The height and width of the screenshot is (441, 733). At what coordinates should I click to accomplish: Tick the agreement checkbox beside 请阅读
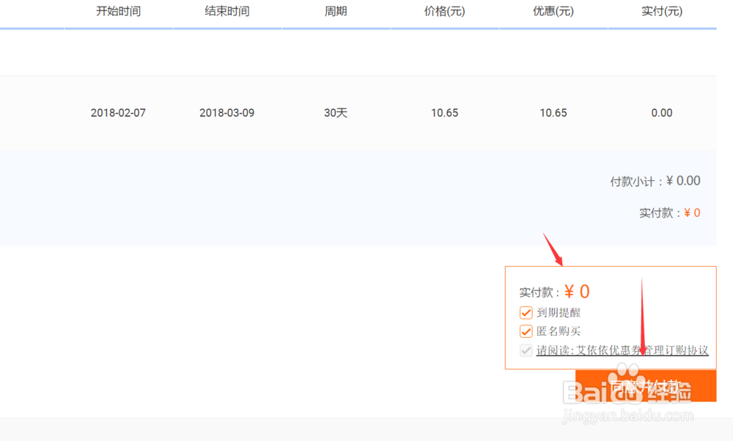[x=526, y=349]
